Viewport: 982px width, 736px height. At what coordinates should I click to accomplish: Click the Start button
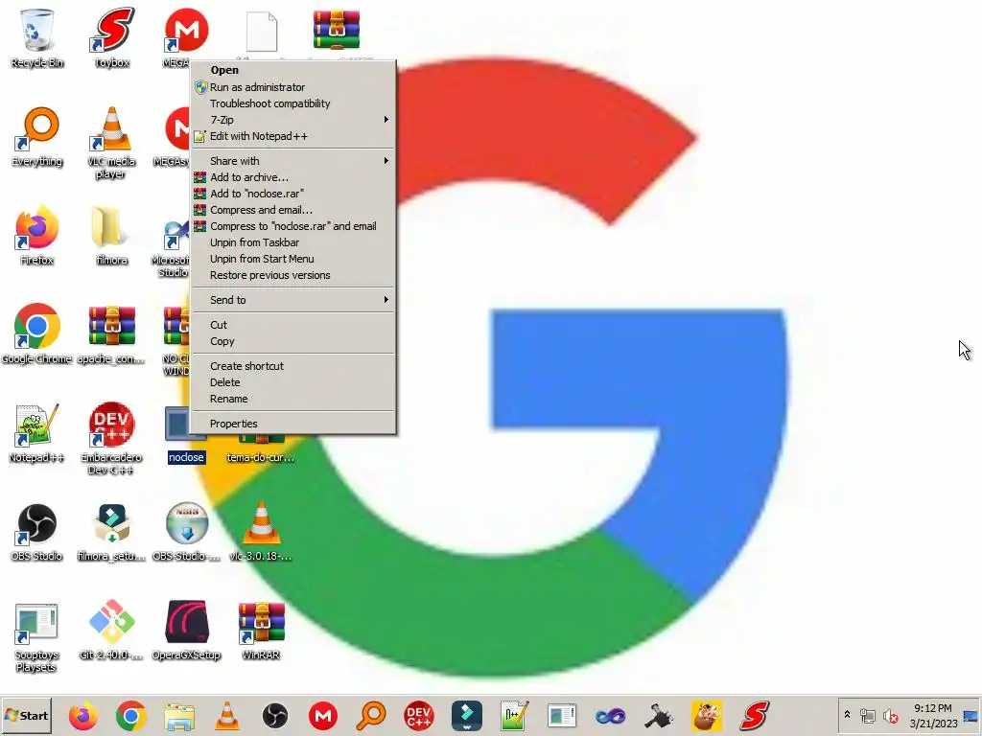[26, 715]
